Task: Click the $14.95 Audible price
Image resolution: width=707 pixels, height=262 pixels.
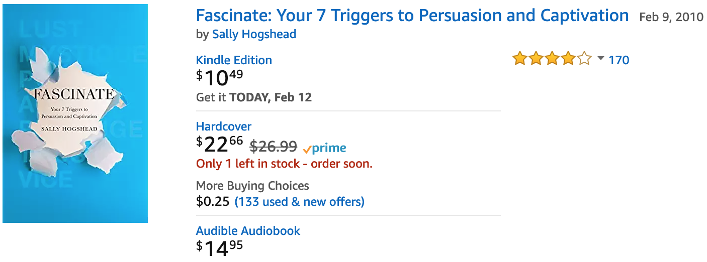Action: click(x=220, y=248)
